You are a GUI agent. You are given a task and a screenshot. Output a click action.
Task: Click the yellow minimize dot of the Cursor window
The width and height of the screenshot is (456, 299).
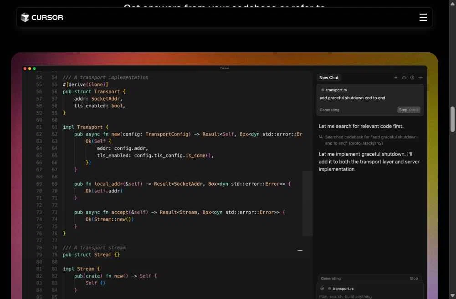click(30, 69)
